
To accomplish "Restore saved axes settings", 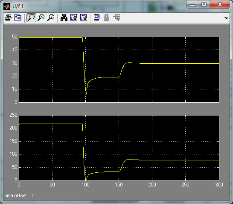I will coord(84,18).
